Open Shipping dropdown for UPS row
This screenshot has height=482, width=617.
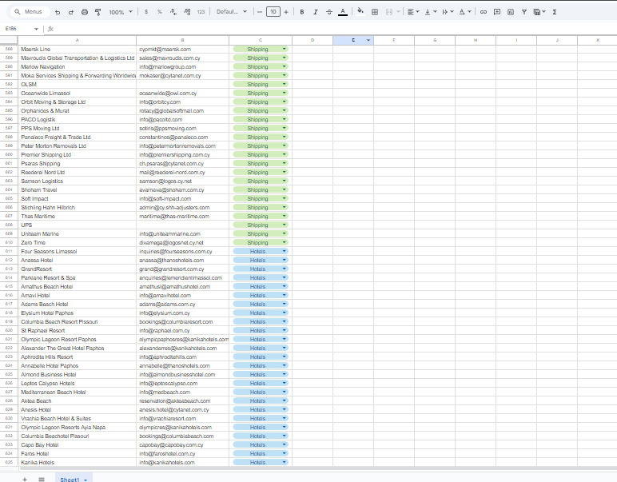(x=284, y=225)
